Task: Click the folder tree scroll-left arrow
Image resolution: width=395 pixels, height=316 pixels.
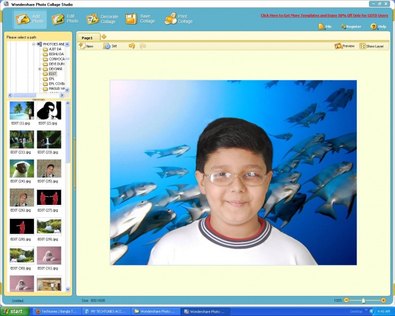Action: (10, 95)
